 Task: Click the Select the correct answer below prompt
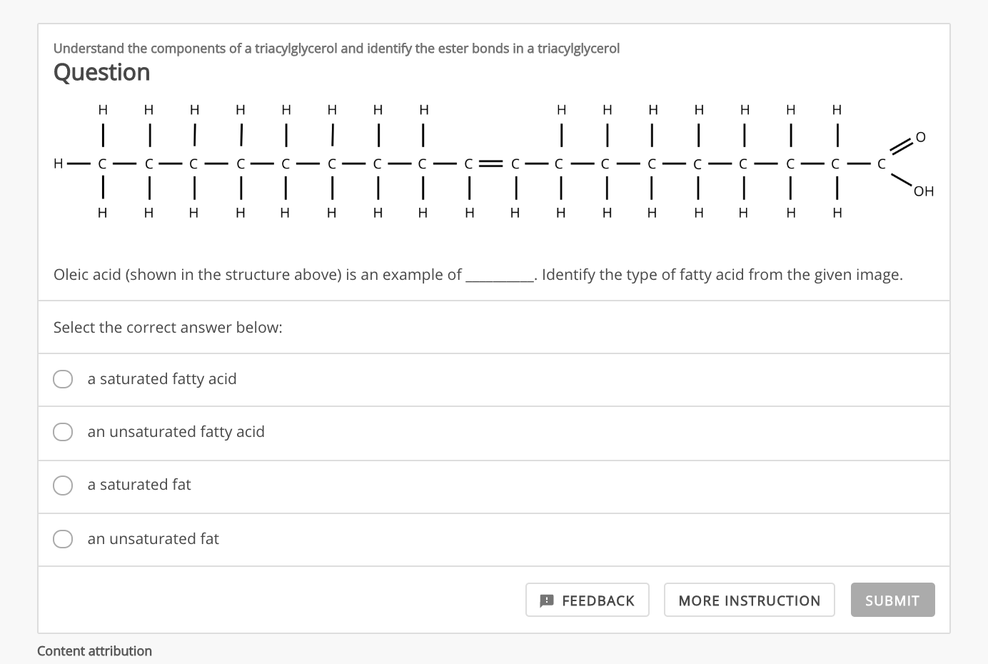(167, 327)
